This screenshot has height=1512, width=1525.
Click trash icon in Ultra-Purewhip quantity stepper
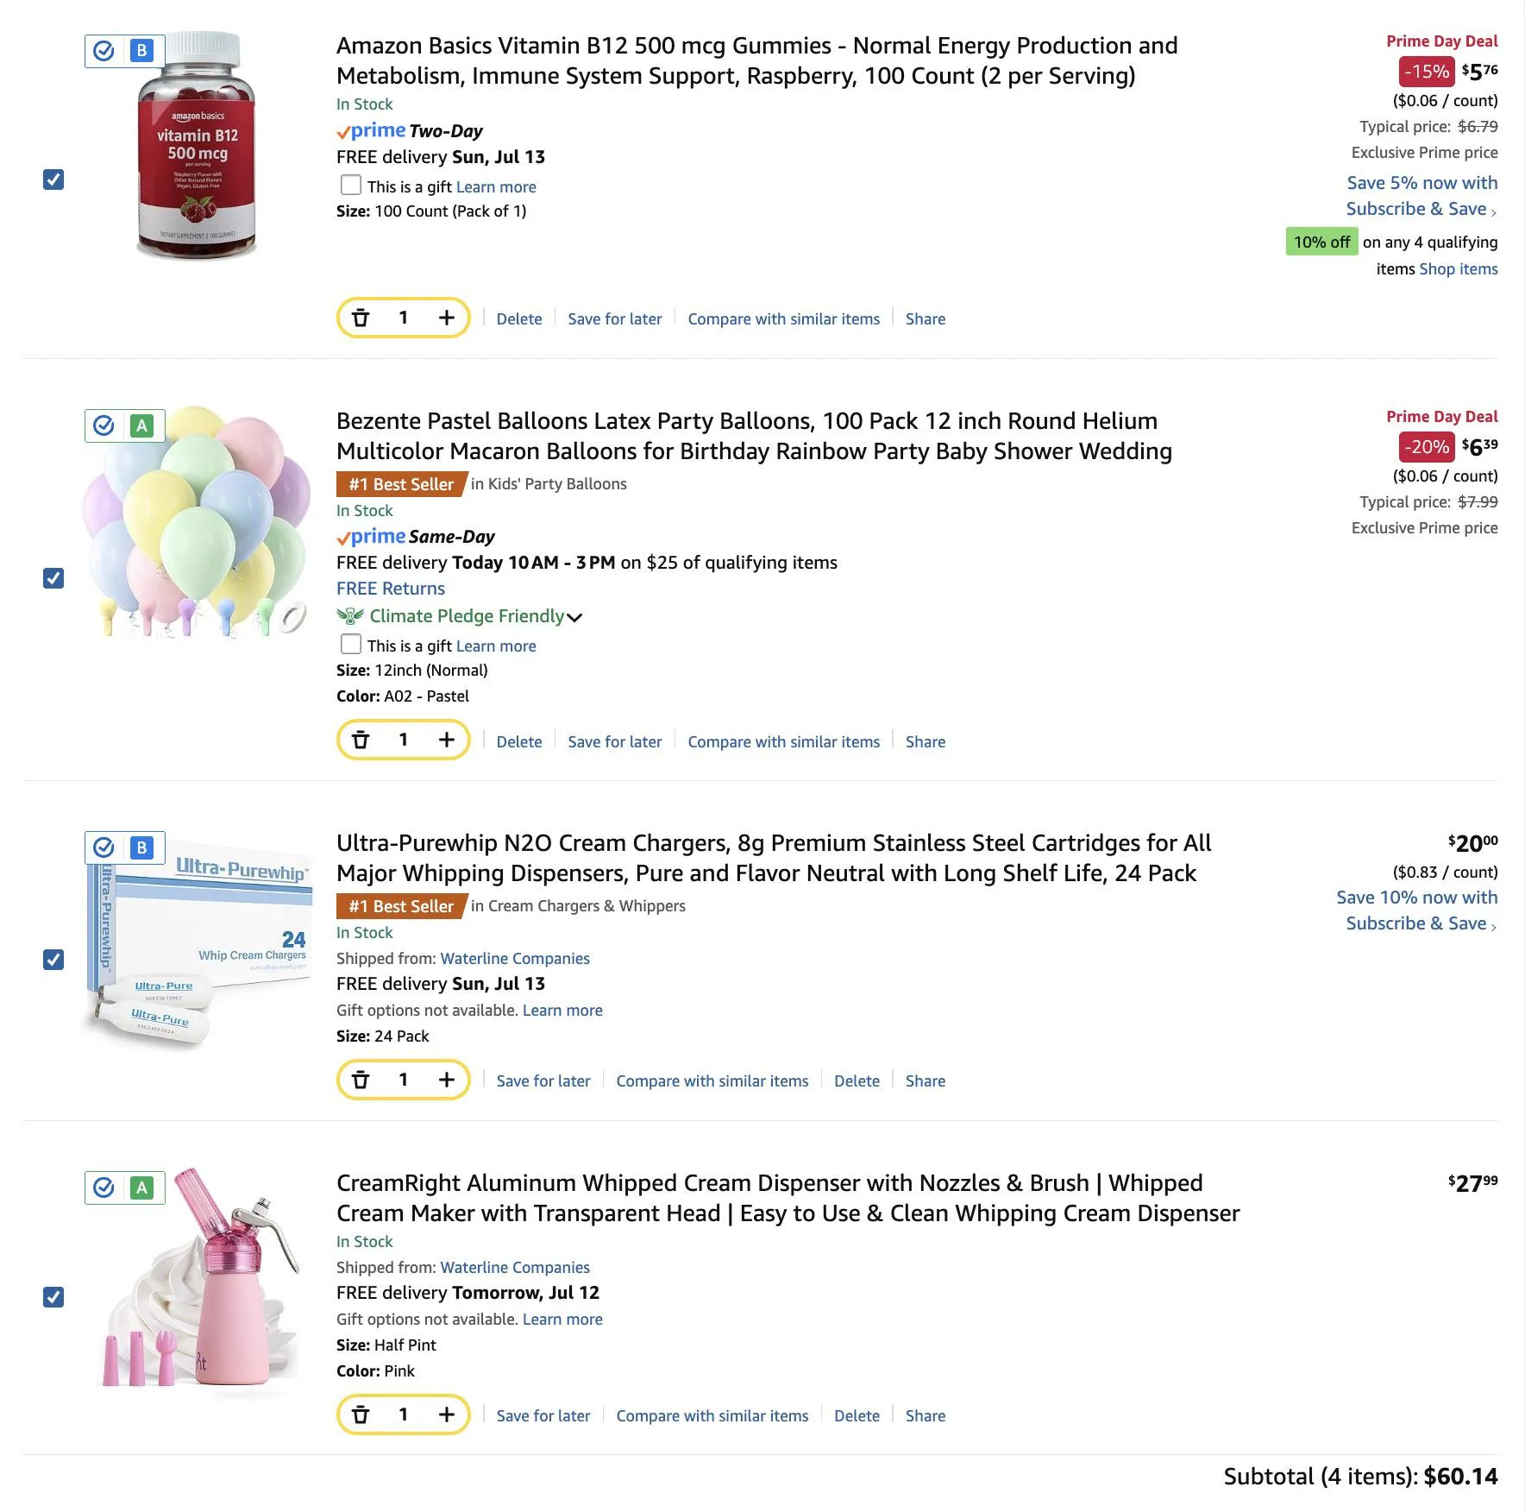361,1080
